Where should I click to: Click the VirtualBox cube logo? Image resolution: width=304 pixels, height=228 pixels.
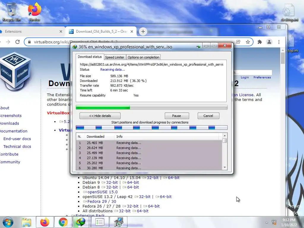click(x=15, y=71)
